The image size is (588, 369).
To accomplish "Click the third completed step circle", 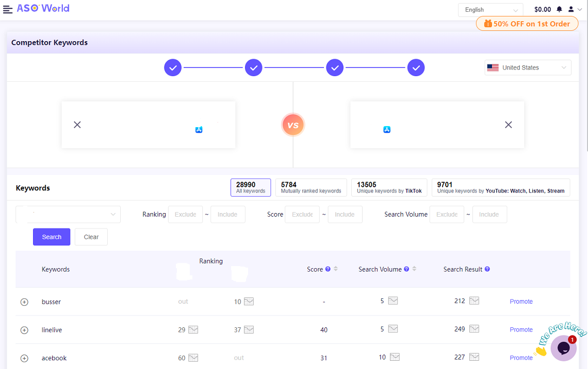I will tap(335, 68).
